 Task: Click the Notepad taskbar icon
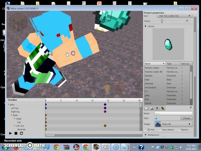[125, 147]
